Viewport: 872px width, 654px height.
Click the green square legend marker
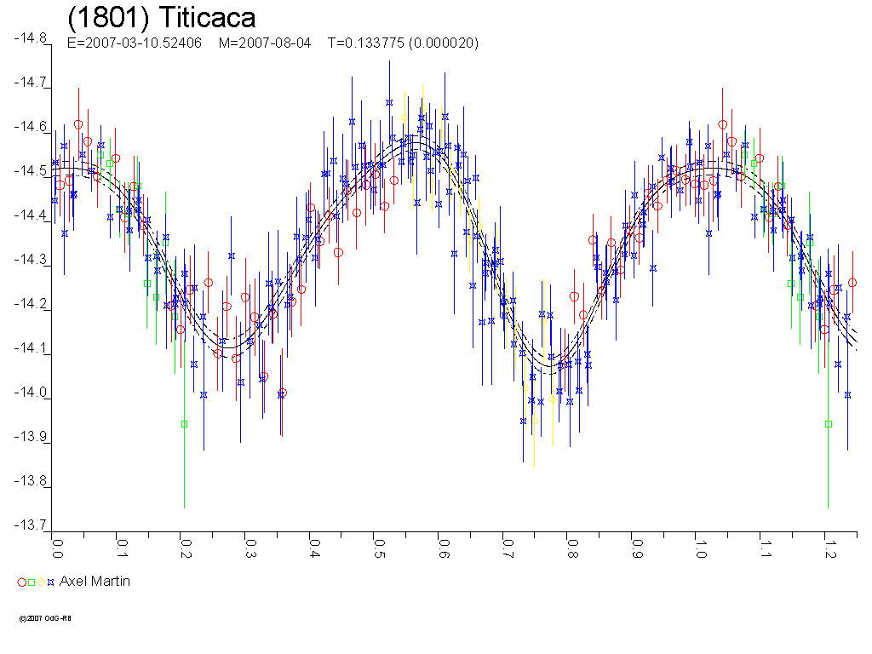pos(32,582)
